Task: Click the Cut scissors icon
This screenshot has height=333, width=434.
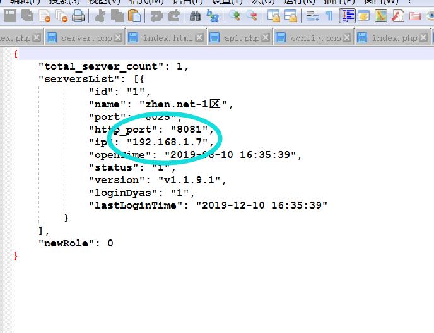Action: [100, 16]
